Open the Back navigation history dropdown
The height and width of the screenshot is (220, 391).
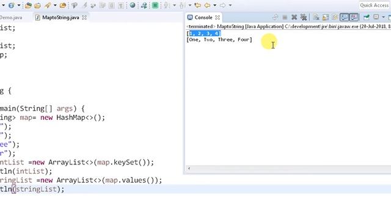tap(214, 5)
